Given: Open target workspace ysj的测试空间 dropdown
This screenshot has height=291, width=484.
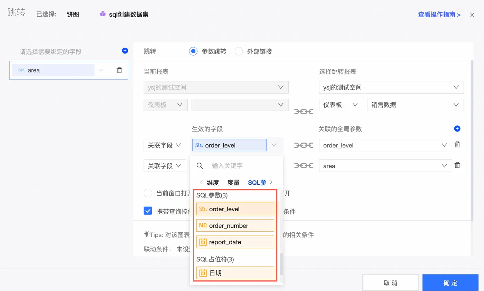Looking at the screenshot, I should [391, 87].
